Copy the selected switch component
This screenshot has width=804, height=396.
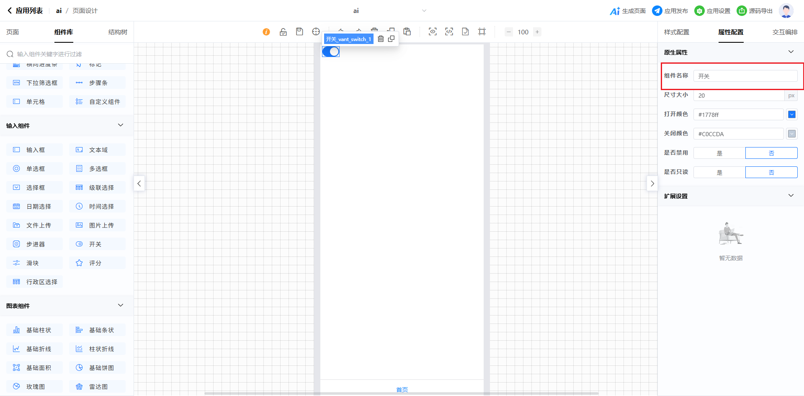(x=391, y=39)
